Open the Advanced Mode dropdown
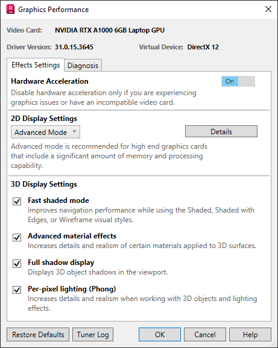 point(45,132)
